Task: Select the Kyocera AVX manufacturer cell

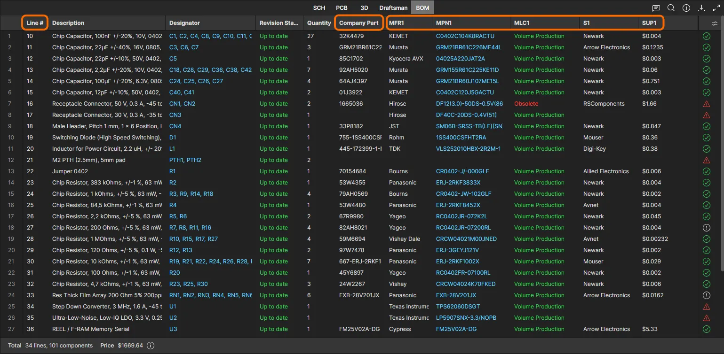Action: coord(406,59)
